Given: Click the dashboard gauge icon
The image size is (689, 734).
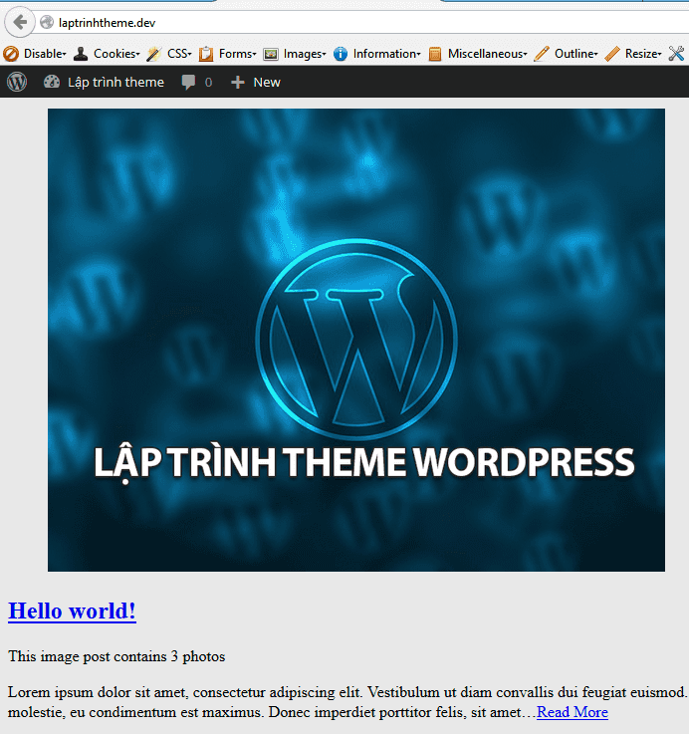Looking at the screenshot, I should coord(52,82).
